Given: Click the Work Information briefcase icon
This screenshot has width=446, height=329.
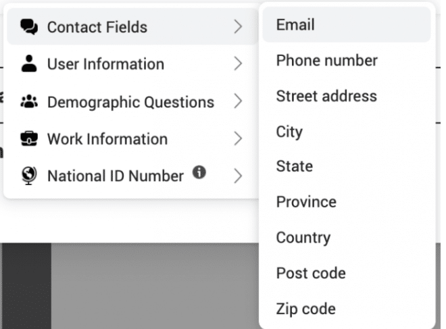Looking at the screenshot, I should pyautogui.click(x=29, y=138).
